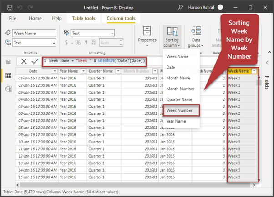Click the Undo arrow icon

(20, 8)
